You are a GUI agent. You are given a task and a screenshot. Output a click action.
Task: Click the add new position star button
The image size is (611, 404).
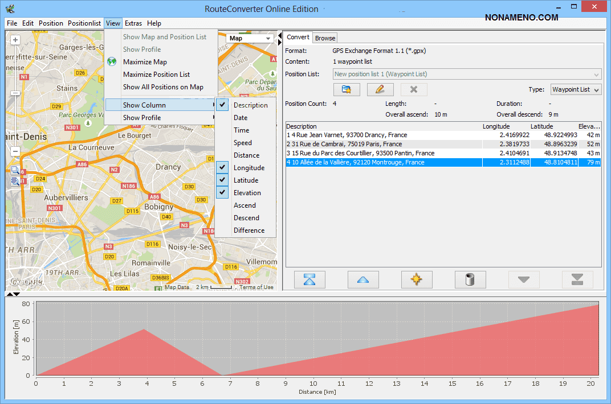pyautogui.click(x=417, y=279)
